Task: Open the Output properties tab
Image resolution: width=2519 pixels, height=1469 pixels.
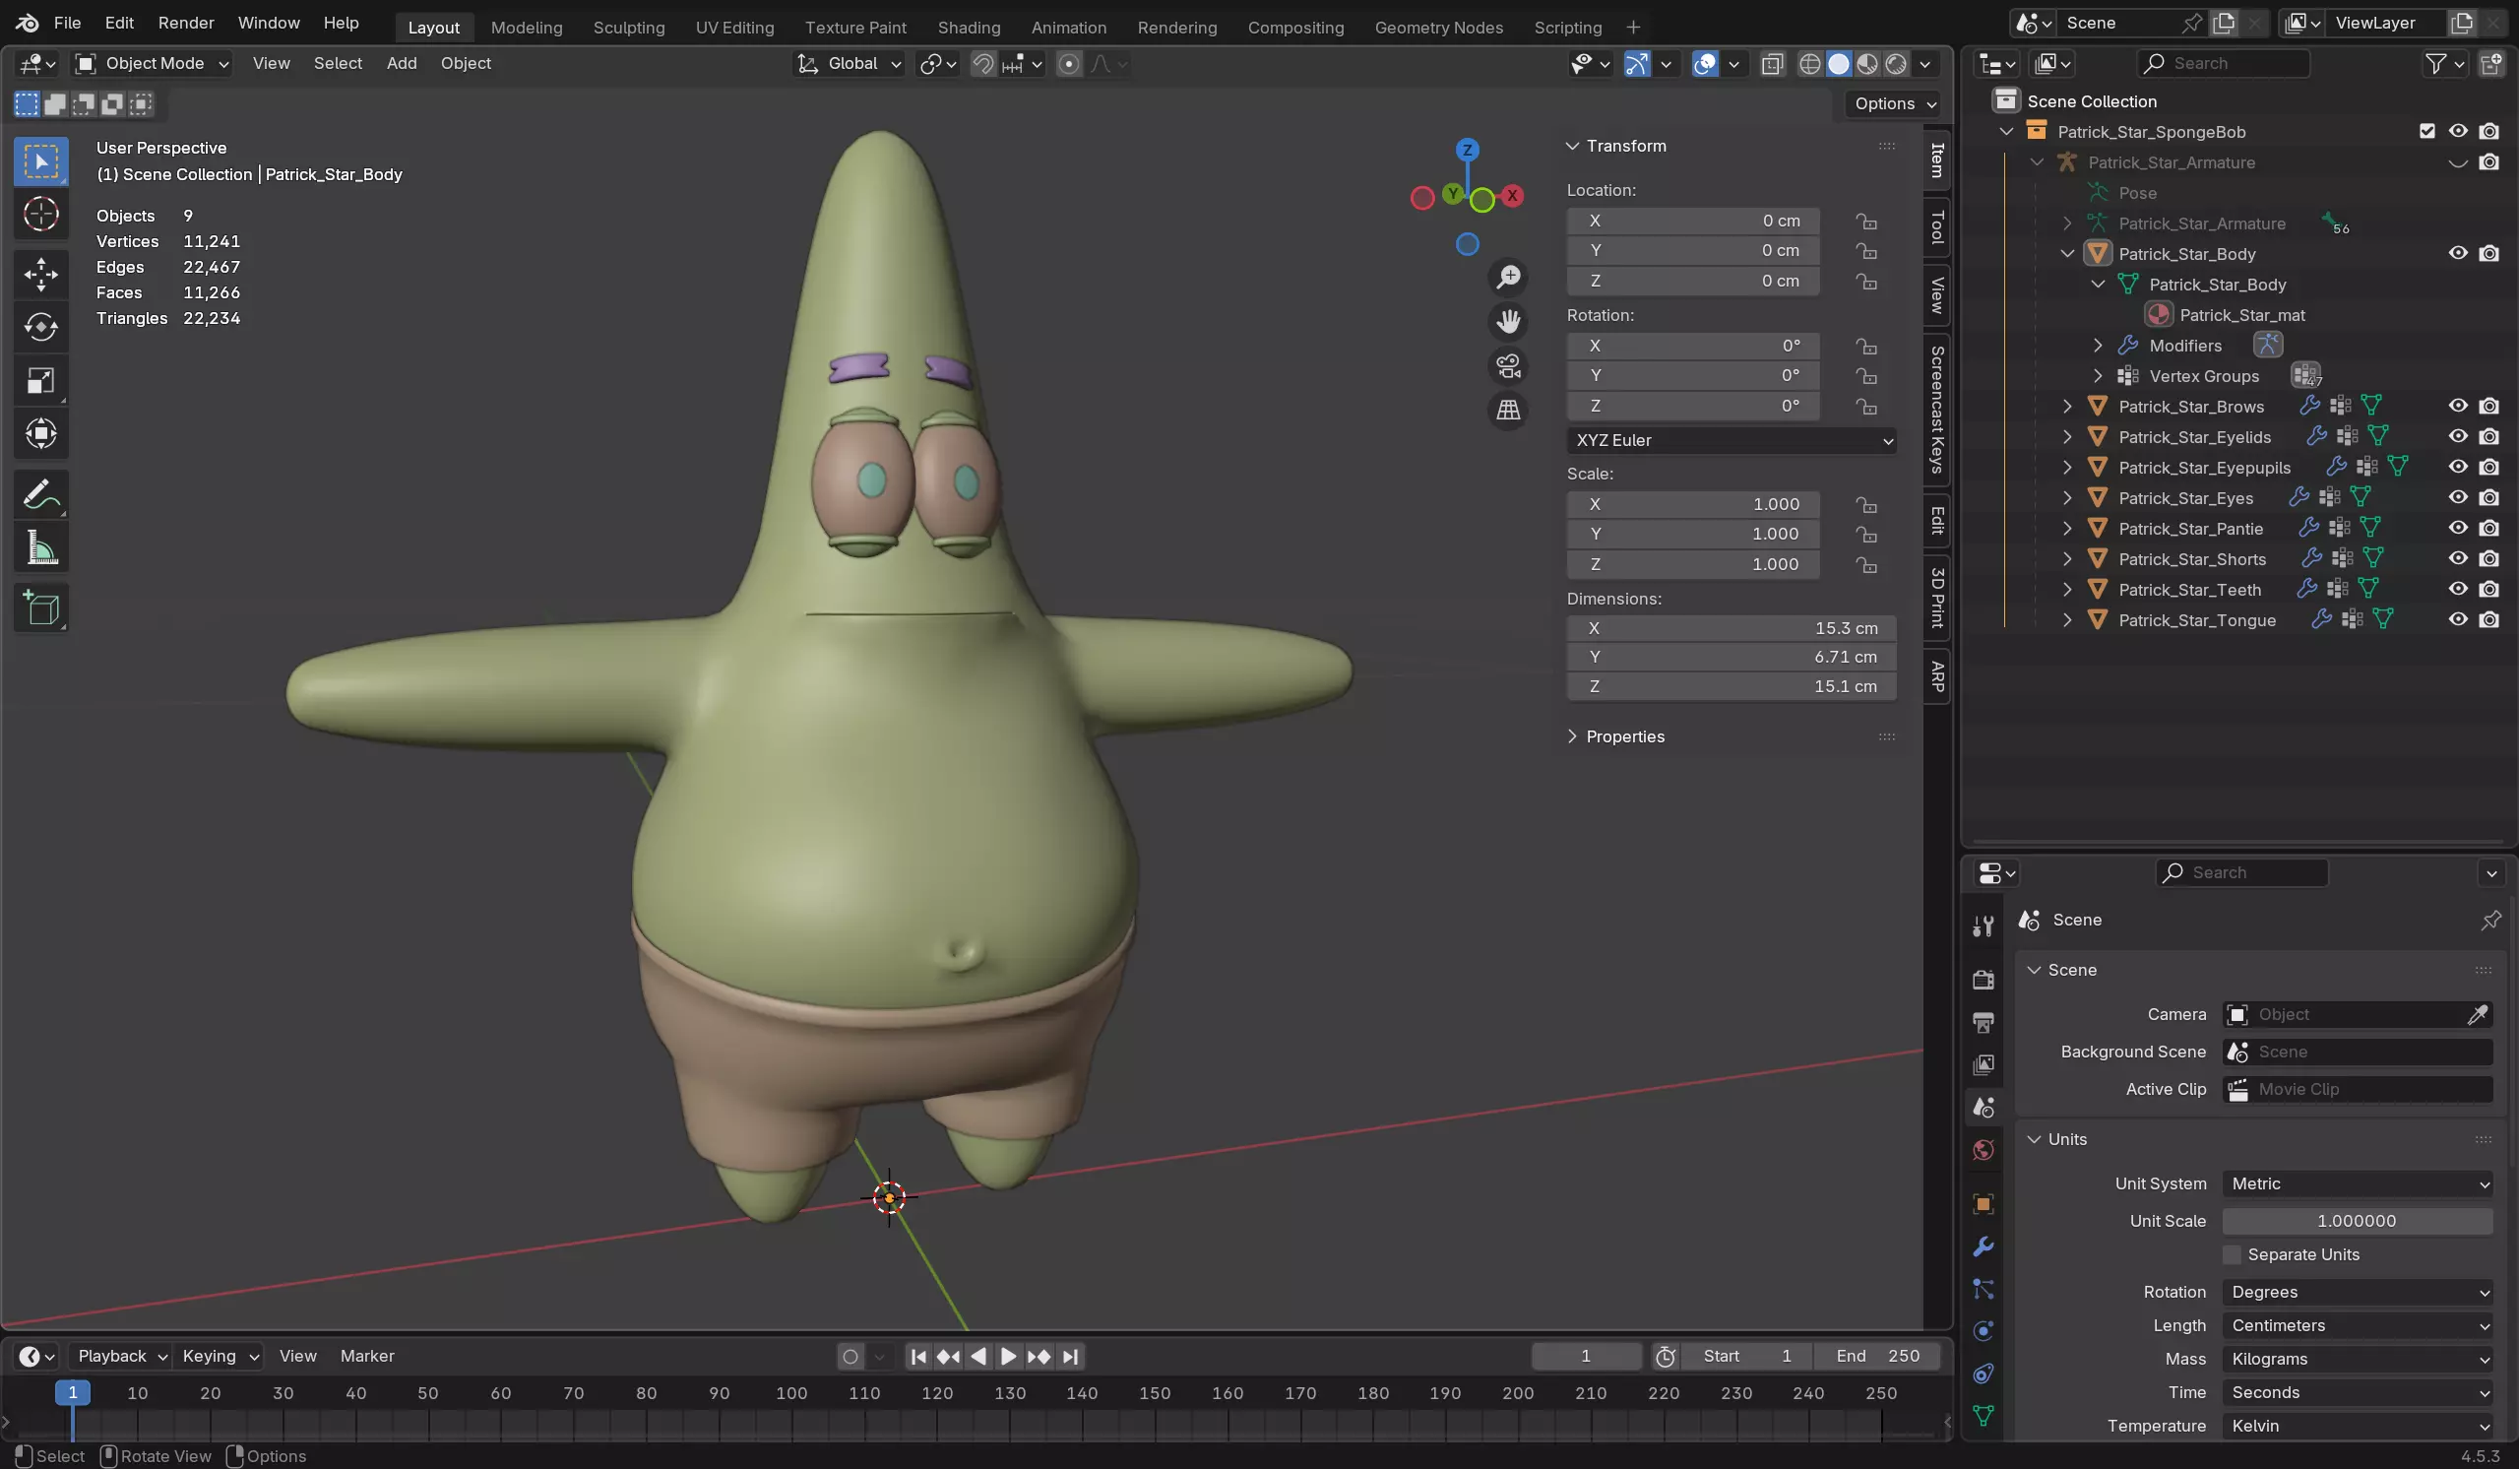Action: [1984, 1022]
